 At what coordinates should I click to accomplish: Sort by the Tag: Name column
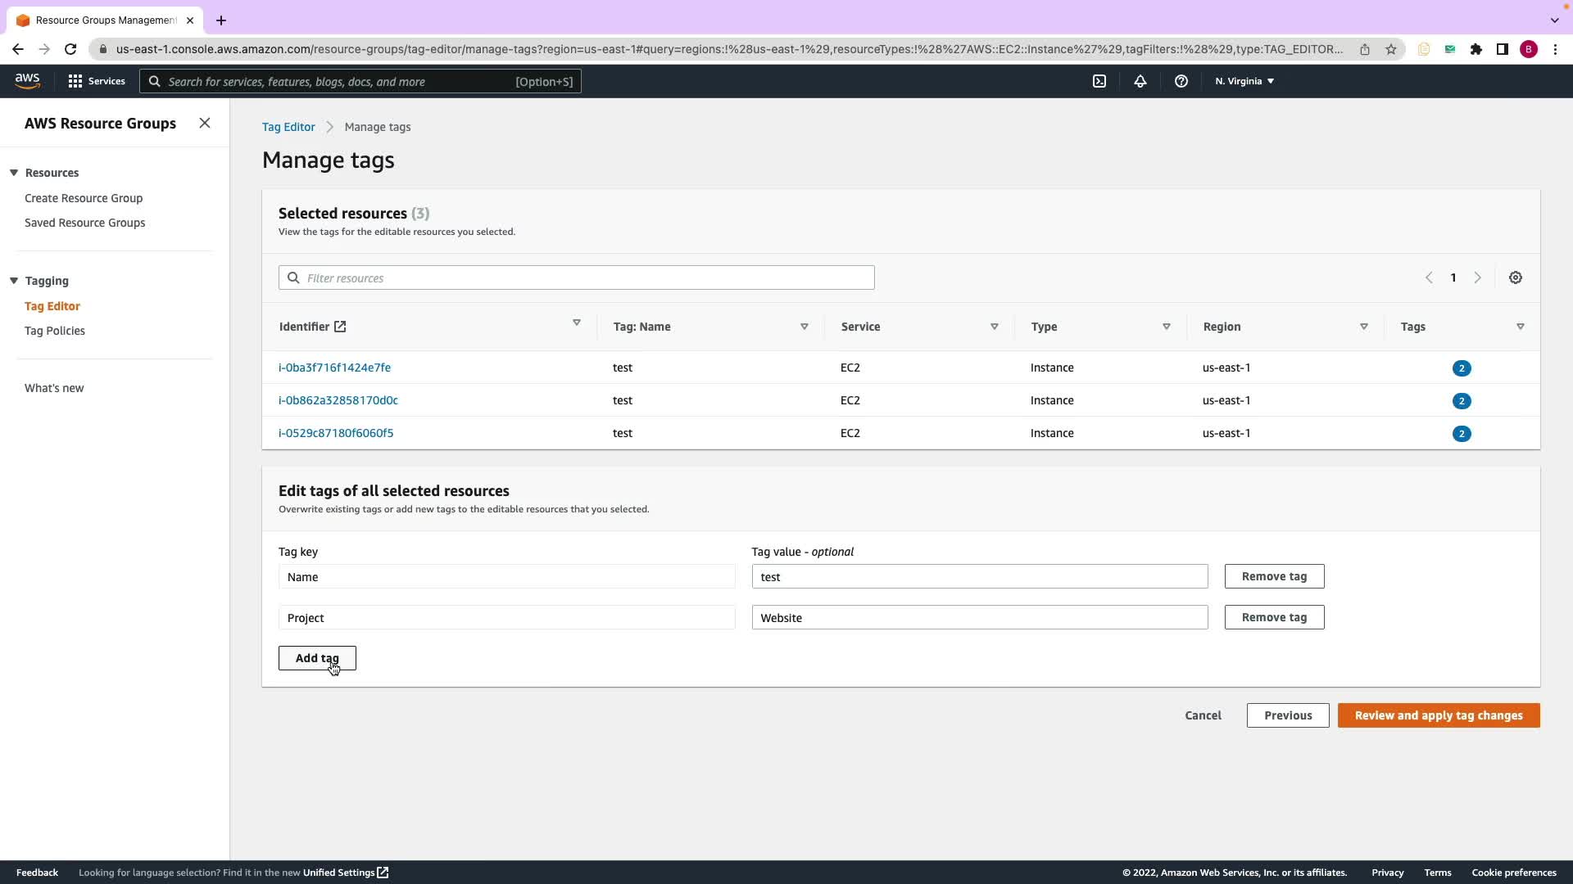[x=804, y=327]
